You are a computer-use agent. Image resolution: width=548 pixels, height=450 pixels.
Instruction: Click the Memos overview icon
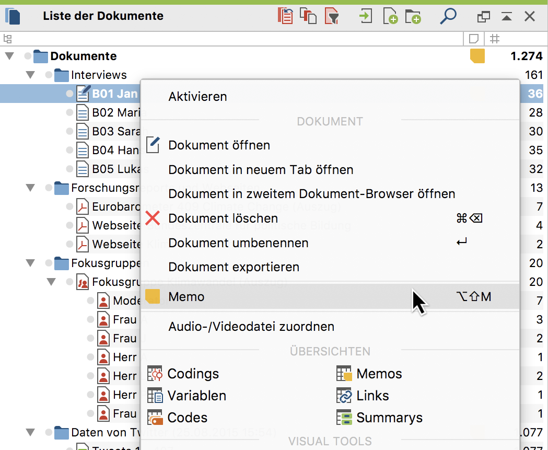(x=344, y=373)
